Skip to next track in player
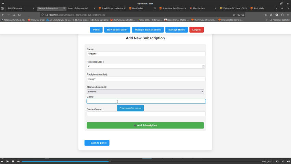This screenshot has height=164, width=291. (18, 161)
